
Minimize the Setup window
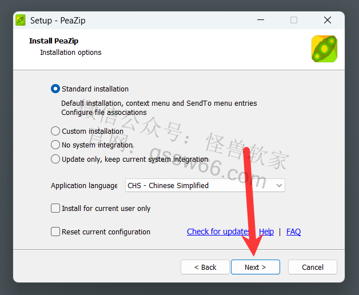coord(261,20)
